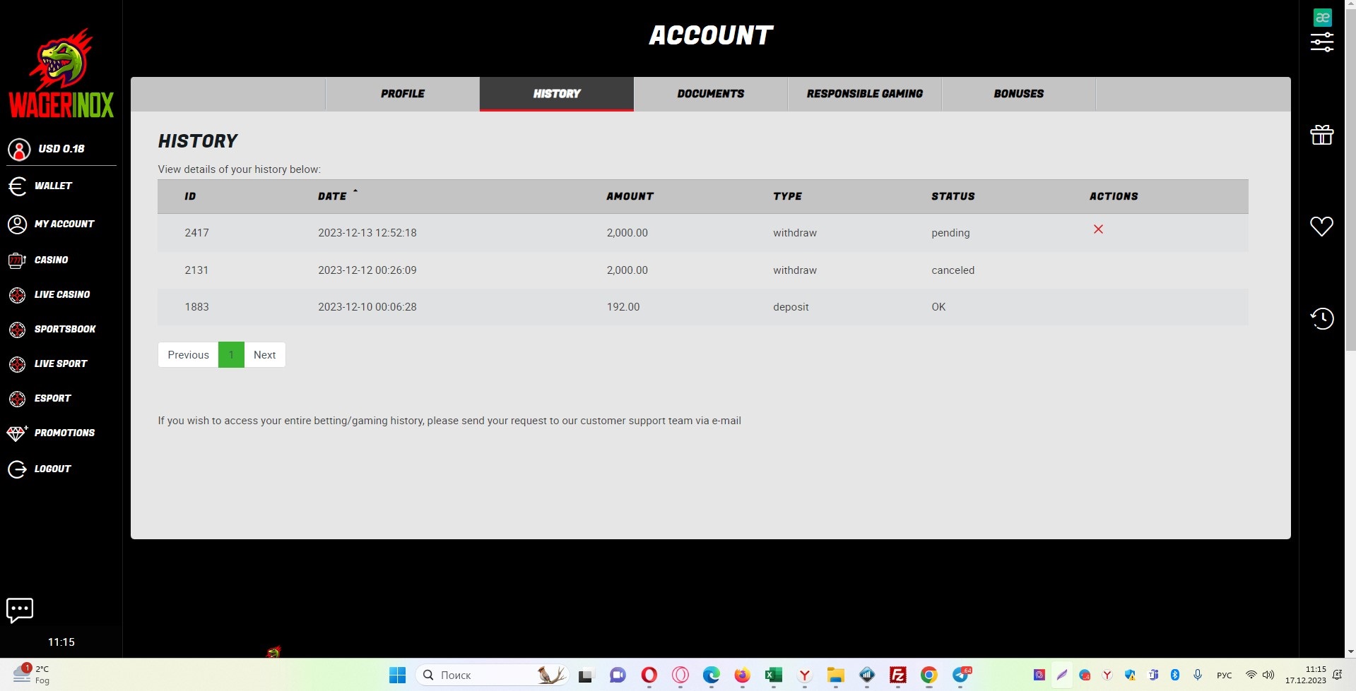This screenshot has height=691, width=1356.
Task: Open the weather widget showing Fog
Action: 32,675
